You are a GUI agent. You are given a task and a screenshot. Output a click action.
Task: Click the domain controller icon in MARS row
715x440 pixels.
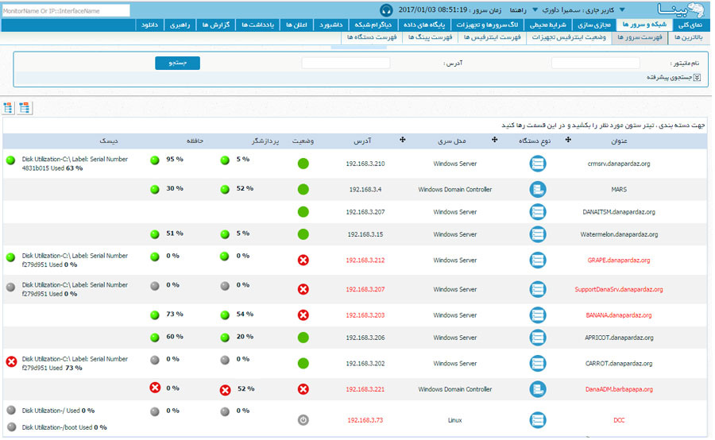(x=538, y=190)
